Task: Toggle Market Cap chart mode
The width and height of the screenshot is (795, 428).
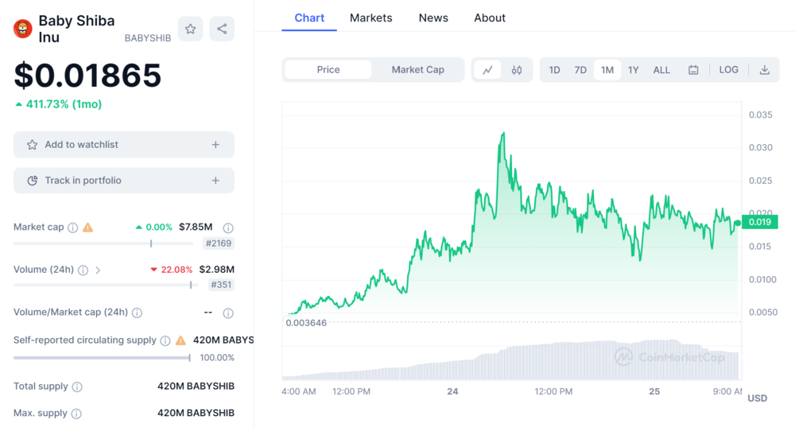Action: coord(418,70)
